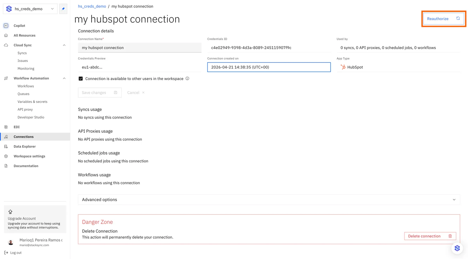This screenshot has height=259, width=468.
Task: Click the Delete connection button
Action: pyautogui.click(x=430, y=236)
